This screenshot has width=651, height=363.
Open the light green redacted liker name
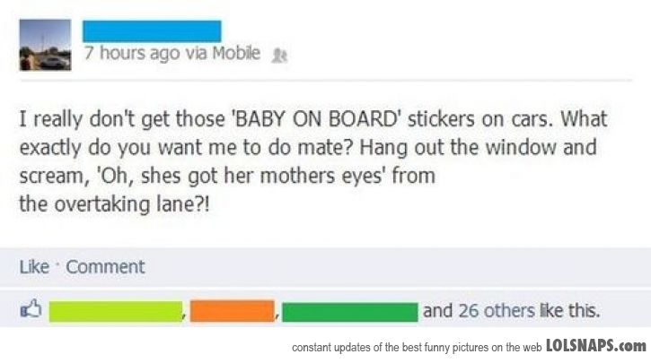pyautogui.click(x=115, y=312)
